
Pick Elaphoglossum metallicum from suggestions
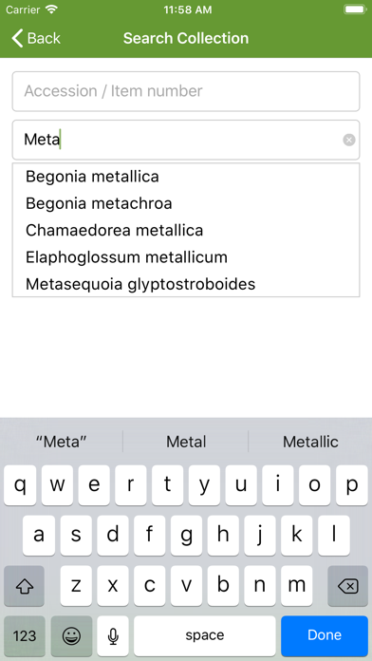pos(126,257)
